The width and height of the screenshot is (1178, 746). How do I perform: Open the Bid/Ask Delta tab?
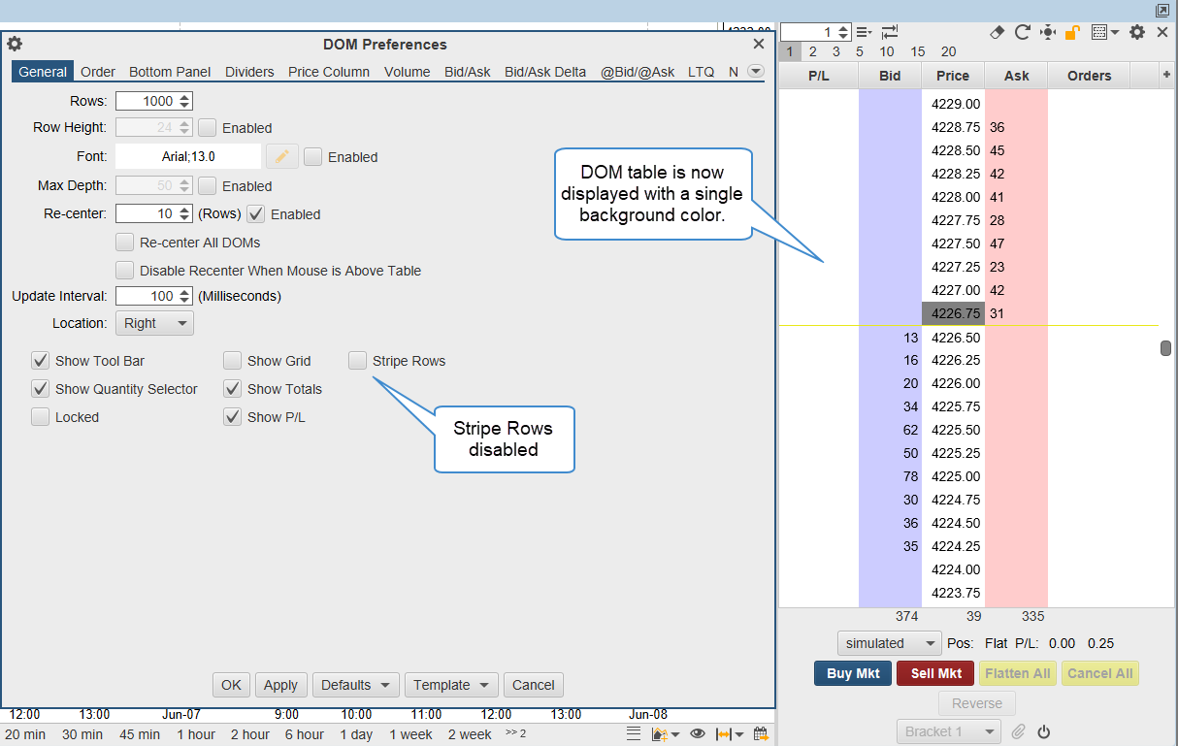click(544, 72)
